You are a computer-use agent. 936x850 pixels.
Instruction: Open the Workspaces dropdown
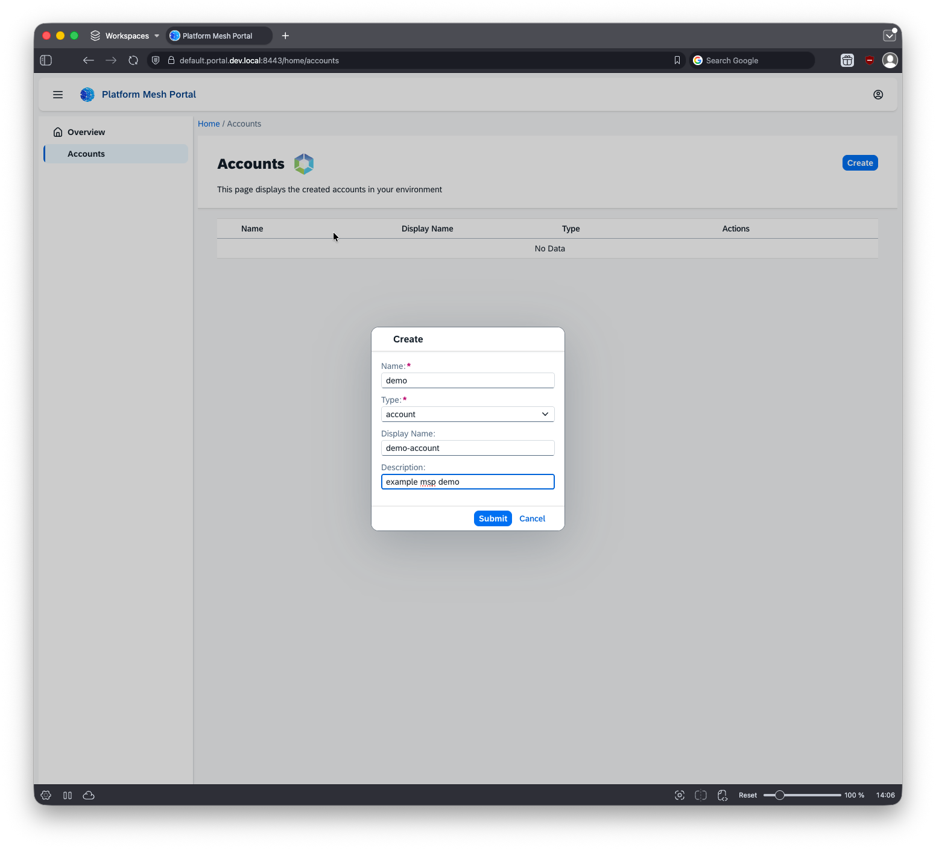(x=125, y=36)
